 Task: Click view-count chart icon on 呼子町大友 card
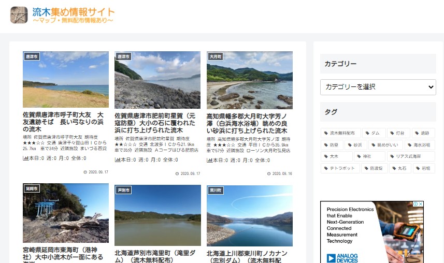(25, 158)
